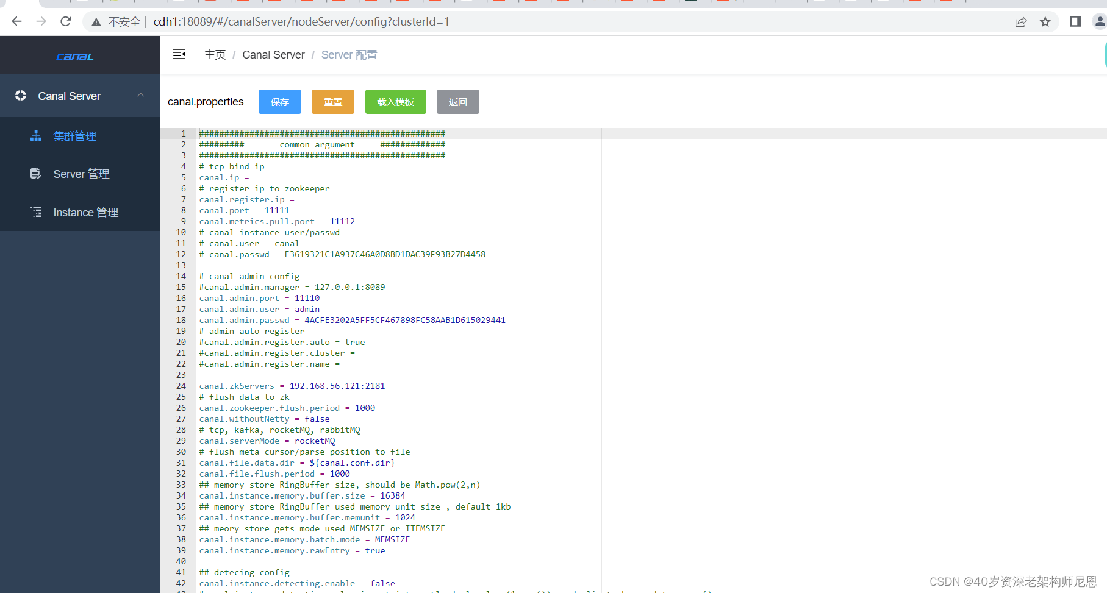Click Server 配置 breadcrumb
Image resolution: width=1107 pixels, height=593 pixels.
pos(349,55)
